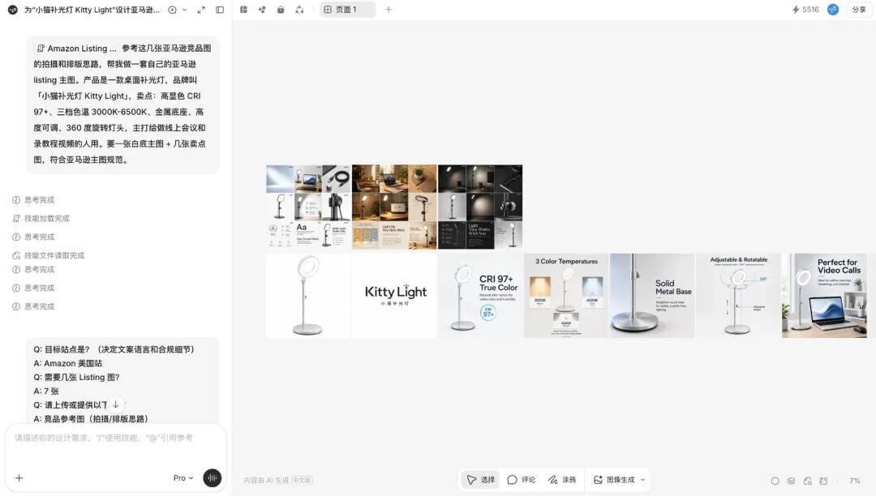Open the Amazon Listing skill tag in the message
Image resolution: width=876 pixels, height=496 pixels.
pos(76,49)
